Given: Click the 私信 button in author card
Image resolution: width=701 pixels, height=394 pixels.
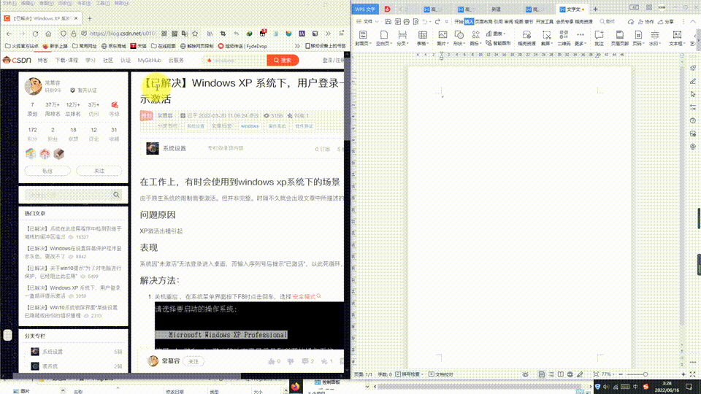Looking at the screenshot, I should coord(47,171).
